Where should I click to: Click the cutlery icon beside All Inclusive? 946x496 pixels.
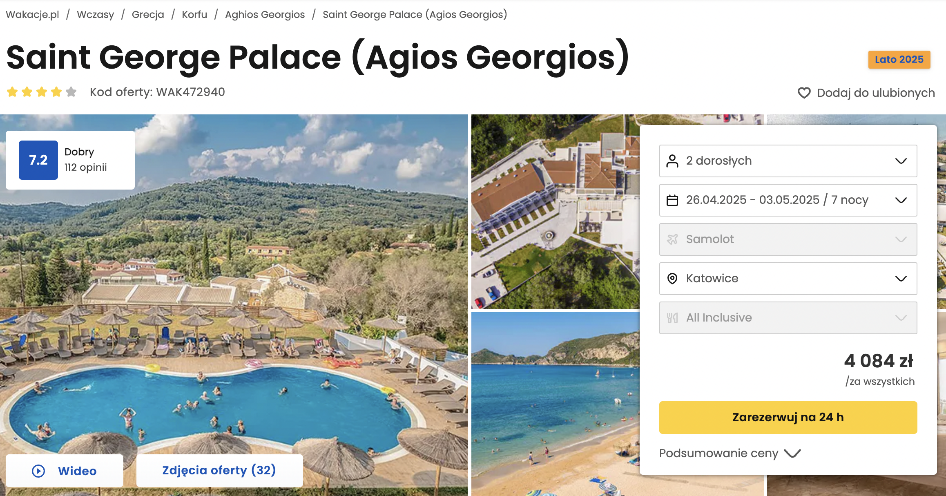[672, 318]
